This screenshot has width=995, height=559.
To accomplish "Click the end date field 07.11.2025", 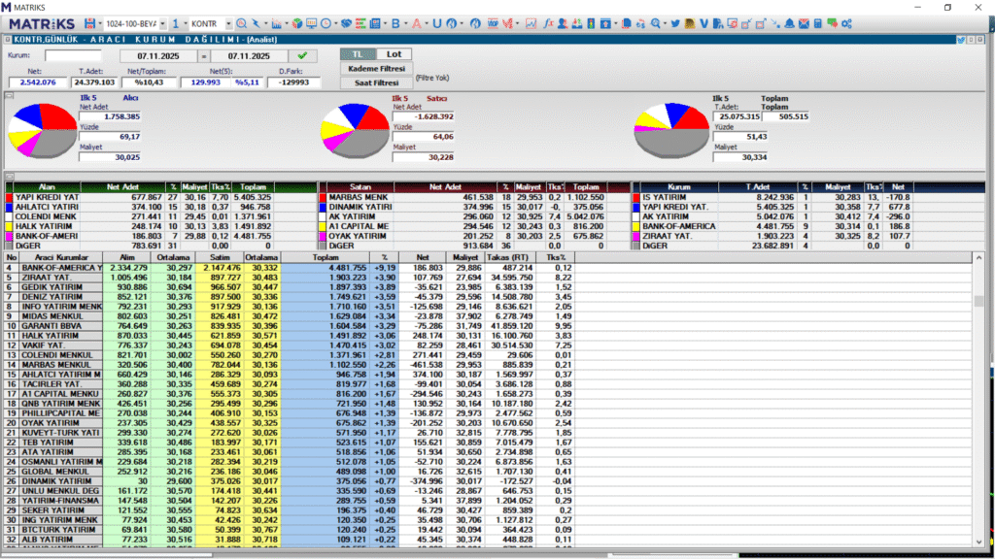I will (x=249, y=55).
